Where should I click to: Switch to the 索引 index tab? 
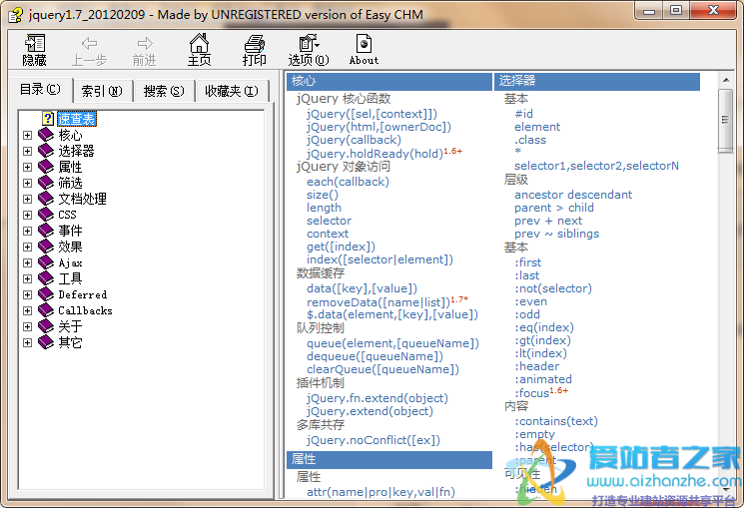coord(102,91)
